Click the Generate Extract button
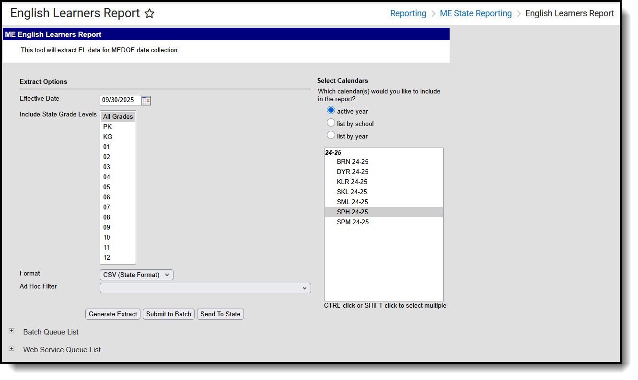This screenshot has height=380, width=638. (113, 314)
